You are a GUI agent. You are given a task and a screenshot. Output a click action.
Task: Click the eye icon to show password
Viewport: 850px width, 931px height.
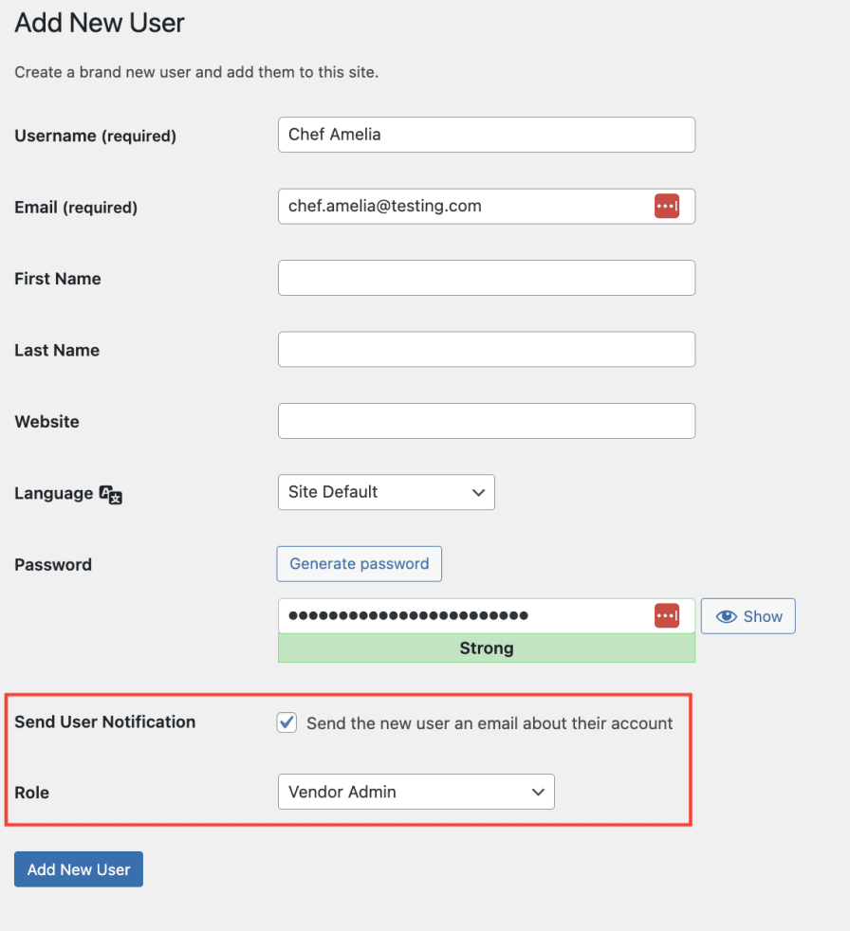pyautogui.click(x=727, y=616)
